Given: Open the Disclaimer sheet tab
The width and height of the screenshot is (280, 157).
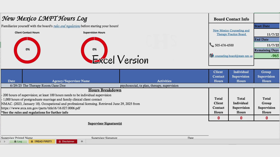Looking at the screenshot, I should [x=67, y=141].
